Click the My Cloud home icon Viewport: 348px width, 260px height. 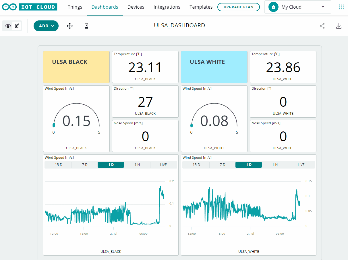[273, 7]
